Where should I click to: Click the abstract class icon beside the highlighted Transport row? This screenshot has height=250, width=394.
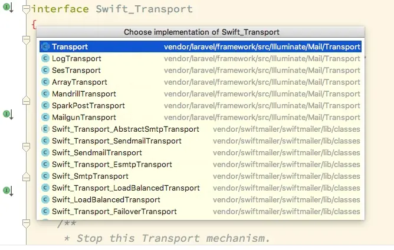(45, 47)
